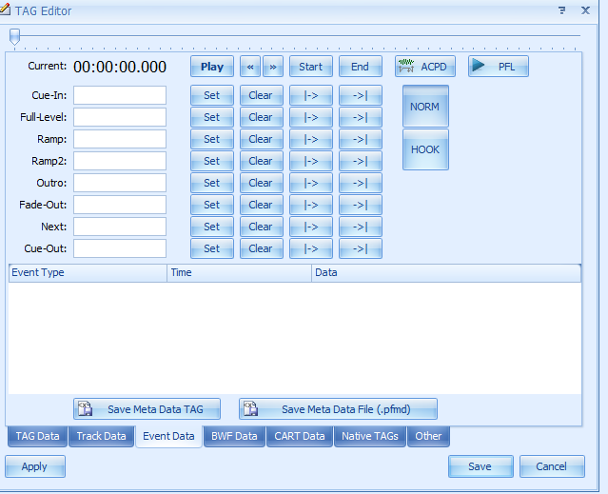The image size is (608, 494).
Task: Set the Ramp cue point
Action: click(x=211, y=139)
